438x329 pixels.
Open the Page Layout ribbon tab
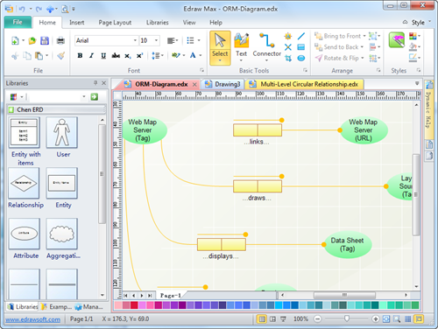coord(115,23)
